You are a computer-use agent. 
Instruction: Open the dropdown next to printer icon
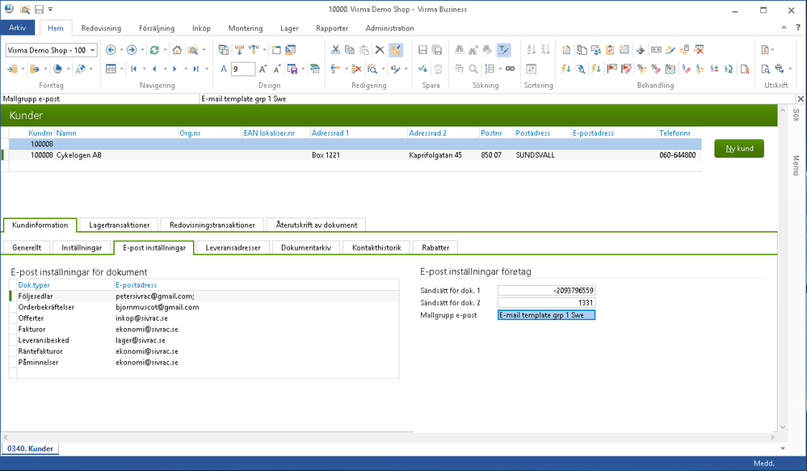pyautogui.click(x=790, y=69)
